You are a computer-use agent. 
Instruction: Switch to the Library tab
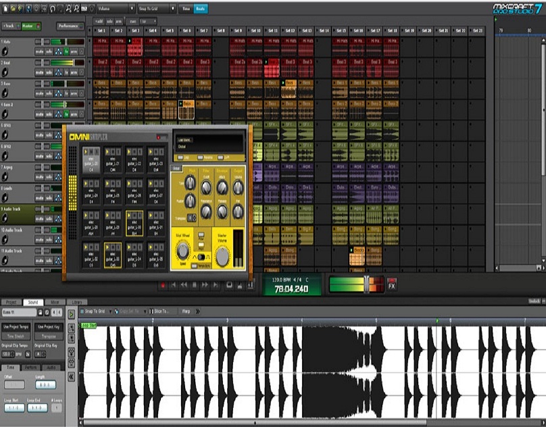pos(77,303)
